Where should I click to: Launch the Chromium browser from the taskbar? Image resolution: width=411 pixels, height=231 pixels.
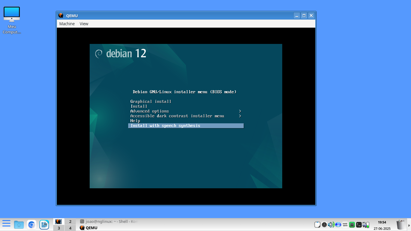[32, 224]
